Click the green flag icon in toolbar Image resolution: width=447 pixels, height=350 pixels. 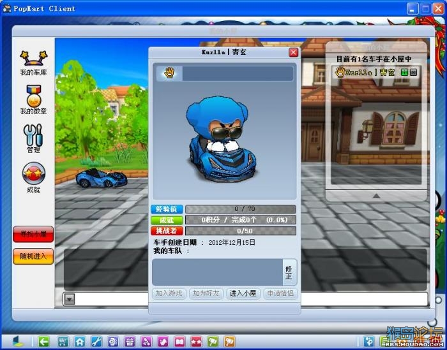point(213,341)
